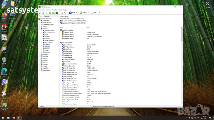214x120 pixels.
Task: Expand the Benchmark tree node
Action: click(x=39, y=71)
